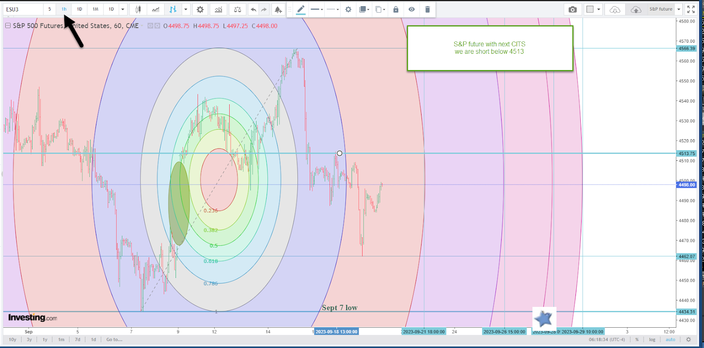
Task: Open drawing settings gear in floating toolbar
Action: tap(348, 9)
